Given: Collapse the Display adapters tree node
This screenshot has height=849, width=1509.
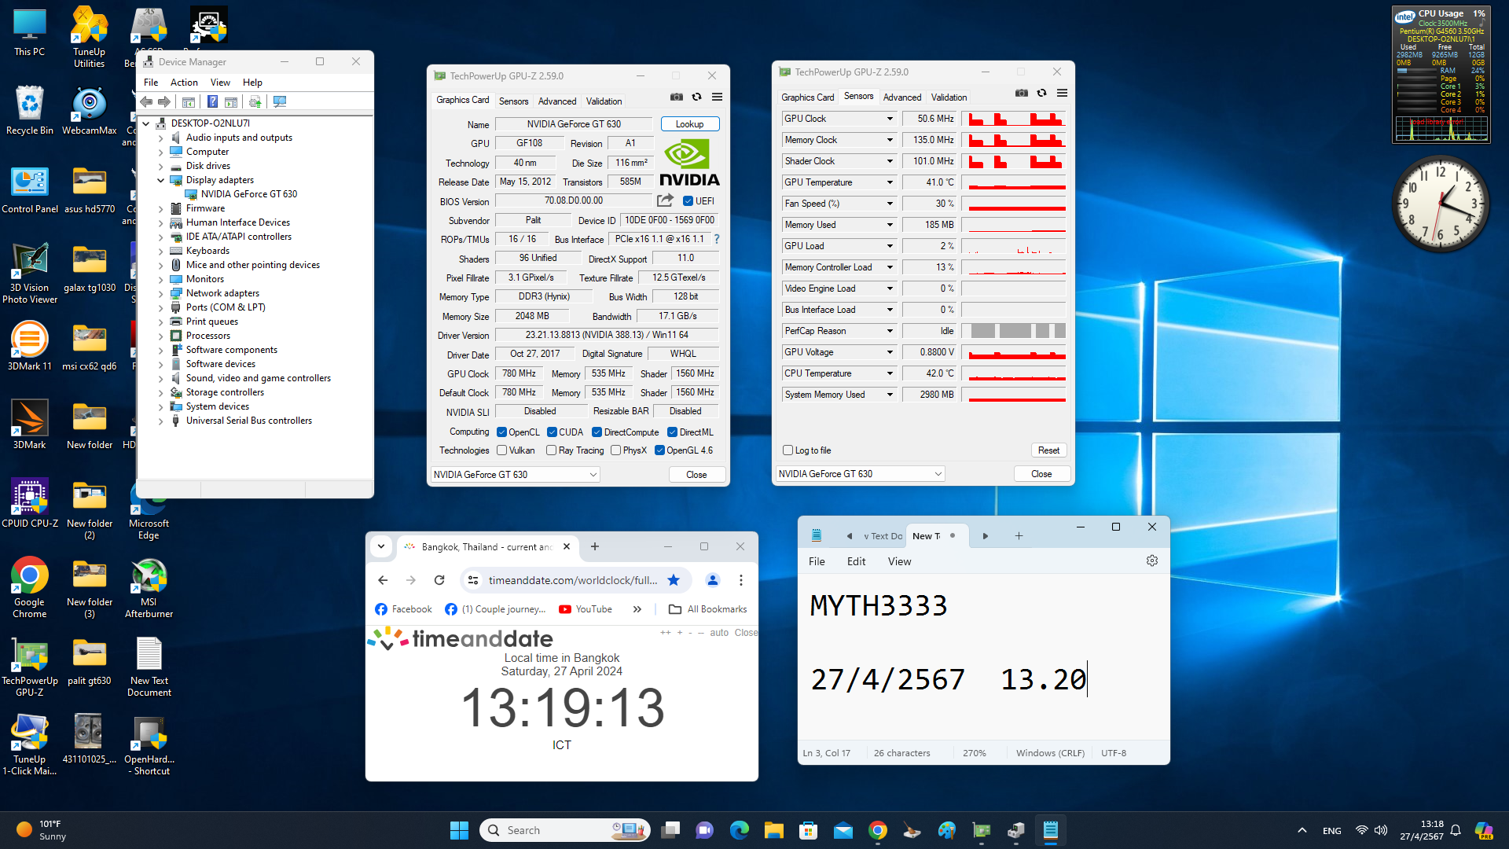Looking at the screenshot, I should pos(160,180).
